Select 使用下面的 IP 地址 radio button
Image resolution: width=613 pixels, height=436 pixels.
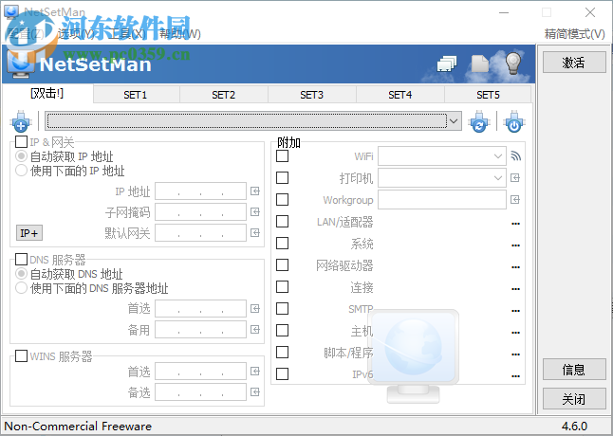21,171
